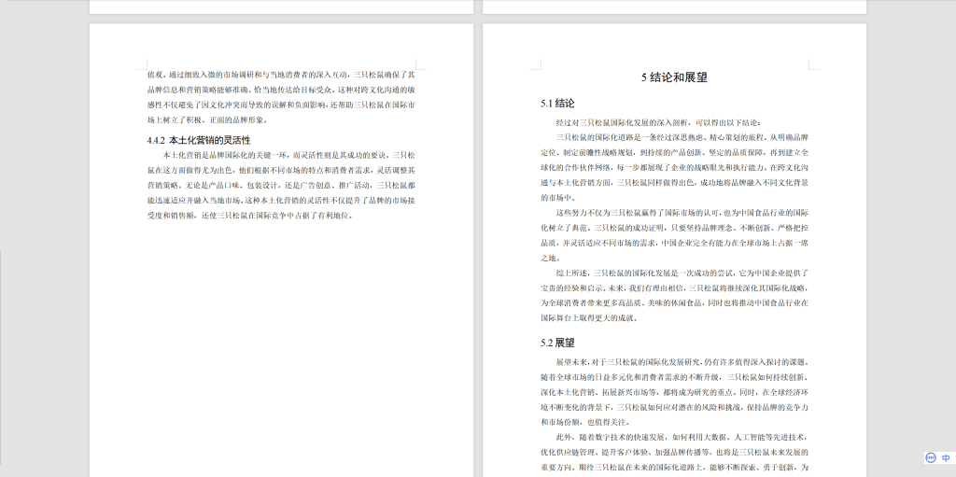
Task: Click the heading '5.2 展望'
Action: (x=557, y=343)
